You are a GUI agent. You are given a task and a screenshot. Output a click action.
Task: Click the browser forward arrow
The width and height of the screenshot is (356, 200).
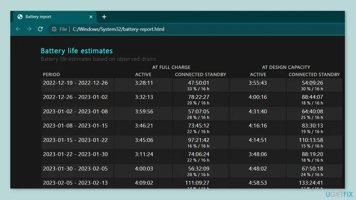coord(29,29)
